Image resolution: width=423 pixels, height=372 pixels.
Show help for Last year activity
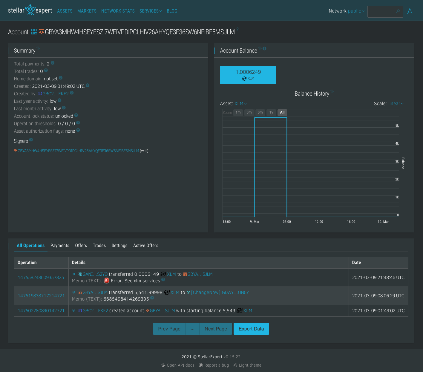(59, 100)
